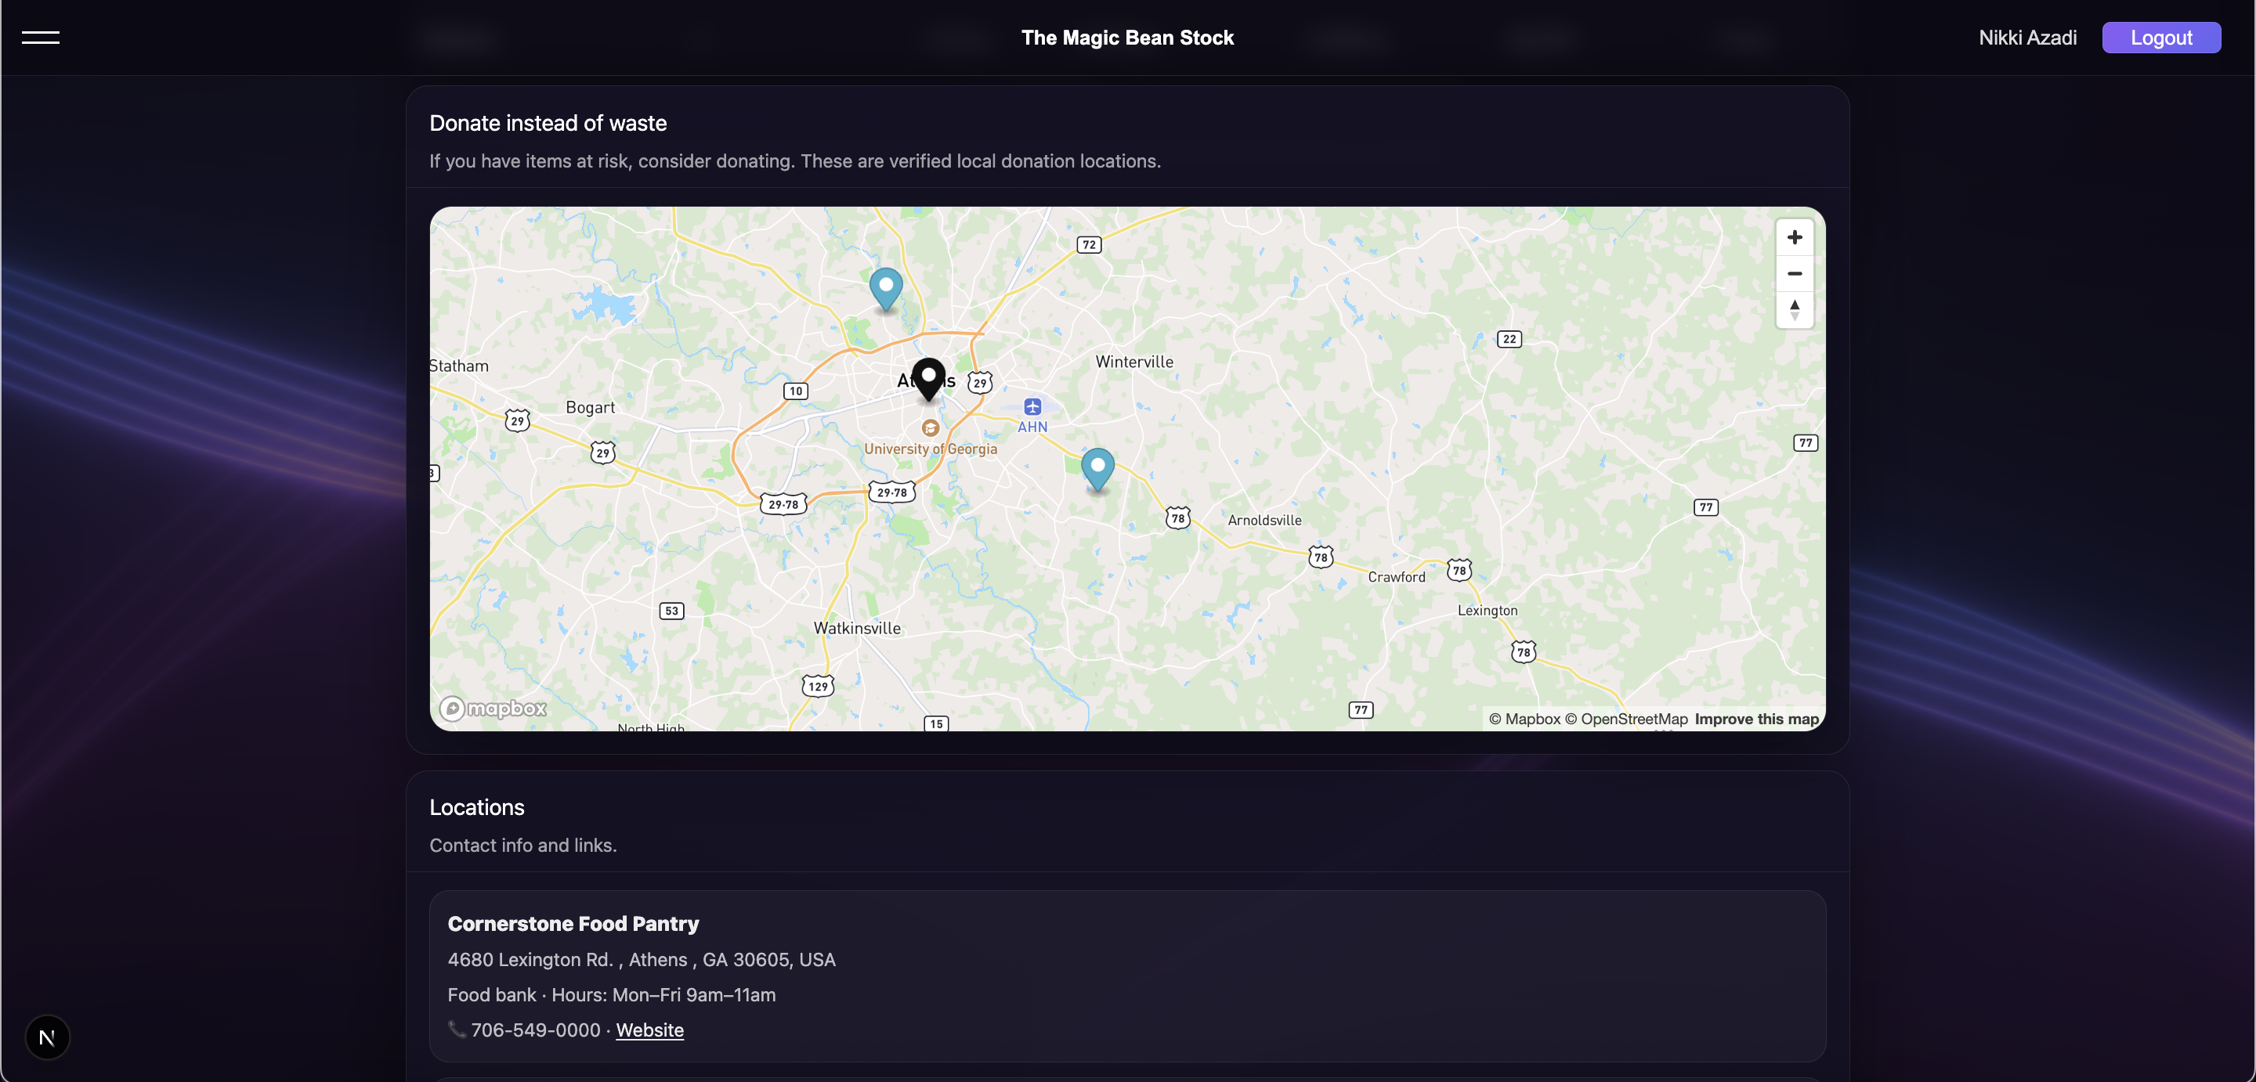2256x1082 pixels.
Task: Open Cornerstone Food Pantry Website link
Action: click(649, 1030)
